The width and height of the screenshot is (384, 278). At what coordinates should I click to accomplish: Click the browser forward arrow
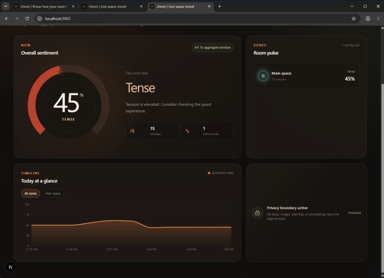[x=17, y=18]
